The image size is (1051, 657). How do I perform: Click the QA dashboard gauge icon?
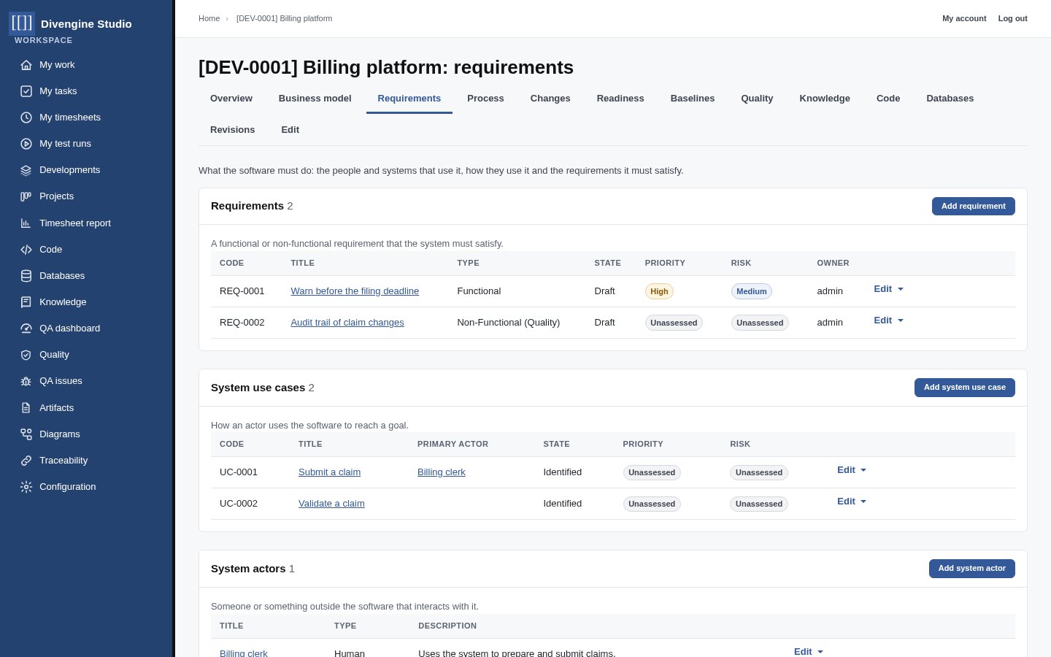pyautogui.click(x=26, y=328)
